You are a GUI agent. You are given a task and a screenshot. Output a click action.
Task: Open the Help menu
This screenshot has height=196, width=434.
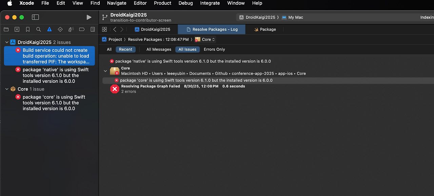[x=257, y=3]
